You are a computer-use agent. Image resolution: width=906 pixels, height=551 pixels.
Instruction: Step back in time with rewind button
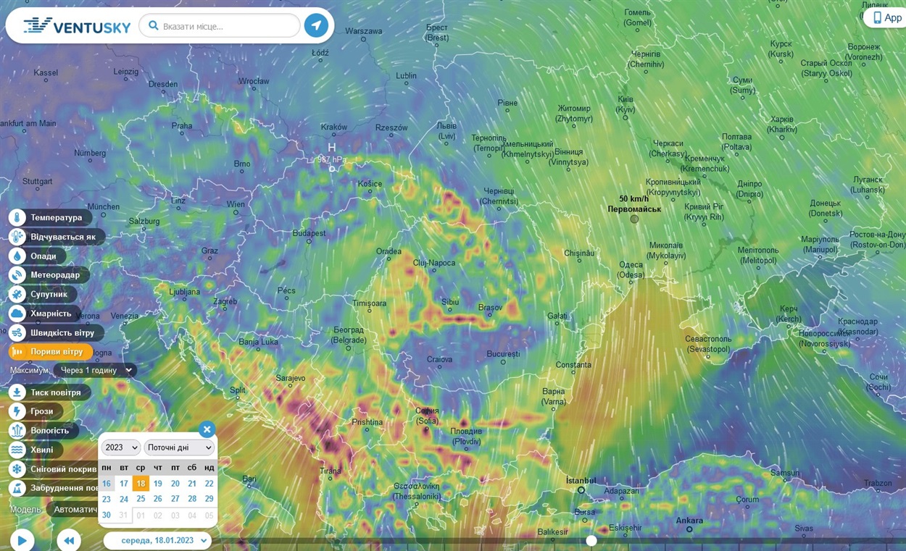pyautogui.click(x=69, y=540)
